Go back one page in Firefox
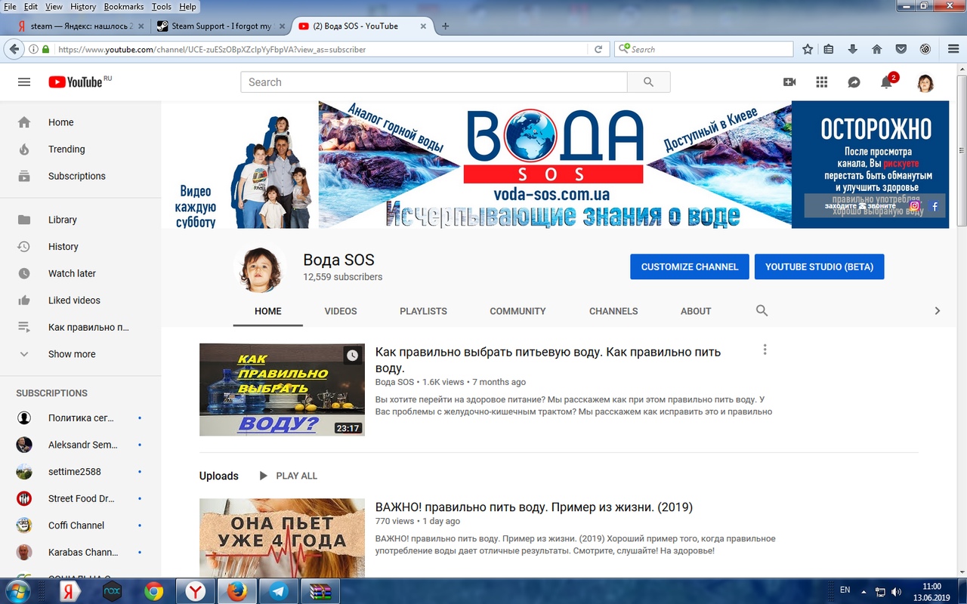Image resolution: width=967 pixels, height=604 pixels. pyautogui.click(x=14, y=49)
